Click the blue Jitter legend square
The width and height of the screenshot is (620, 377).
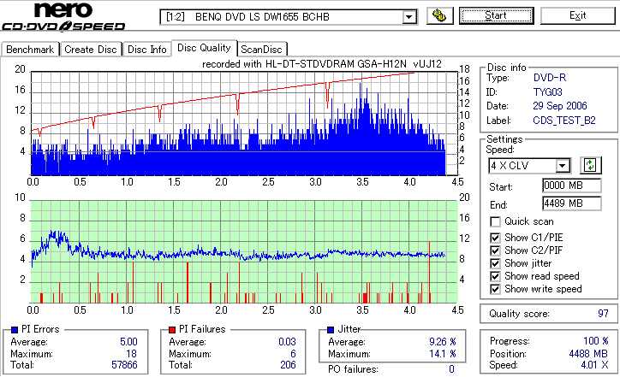(x=331, y=329)
